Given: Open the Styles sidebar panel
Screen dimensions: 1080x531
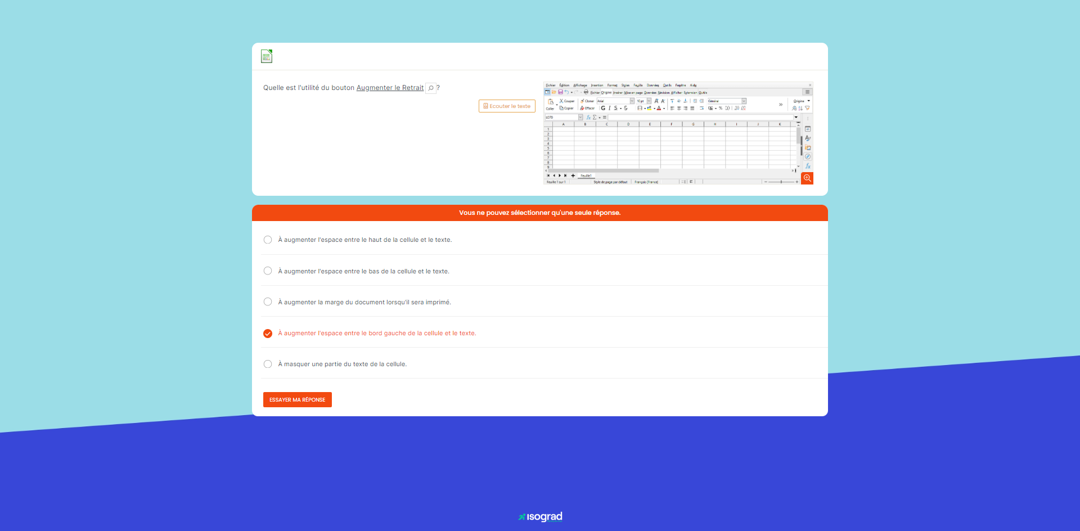Looking at the screenshot, I should pos(808,138).
